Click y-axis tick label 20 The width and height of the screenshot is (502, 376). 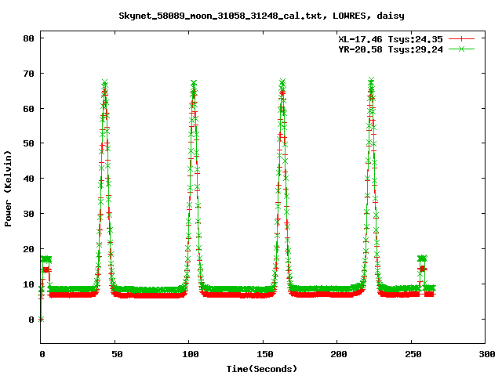pyautogui.click(x=29, y=249)
